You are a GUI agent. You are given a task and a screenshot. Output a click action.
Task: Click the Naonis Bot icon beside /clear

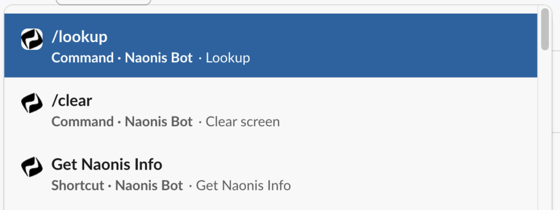pos(32,103)
